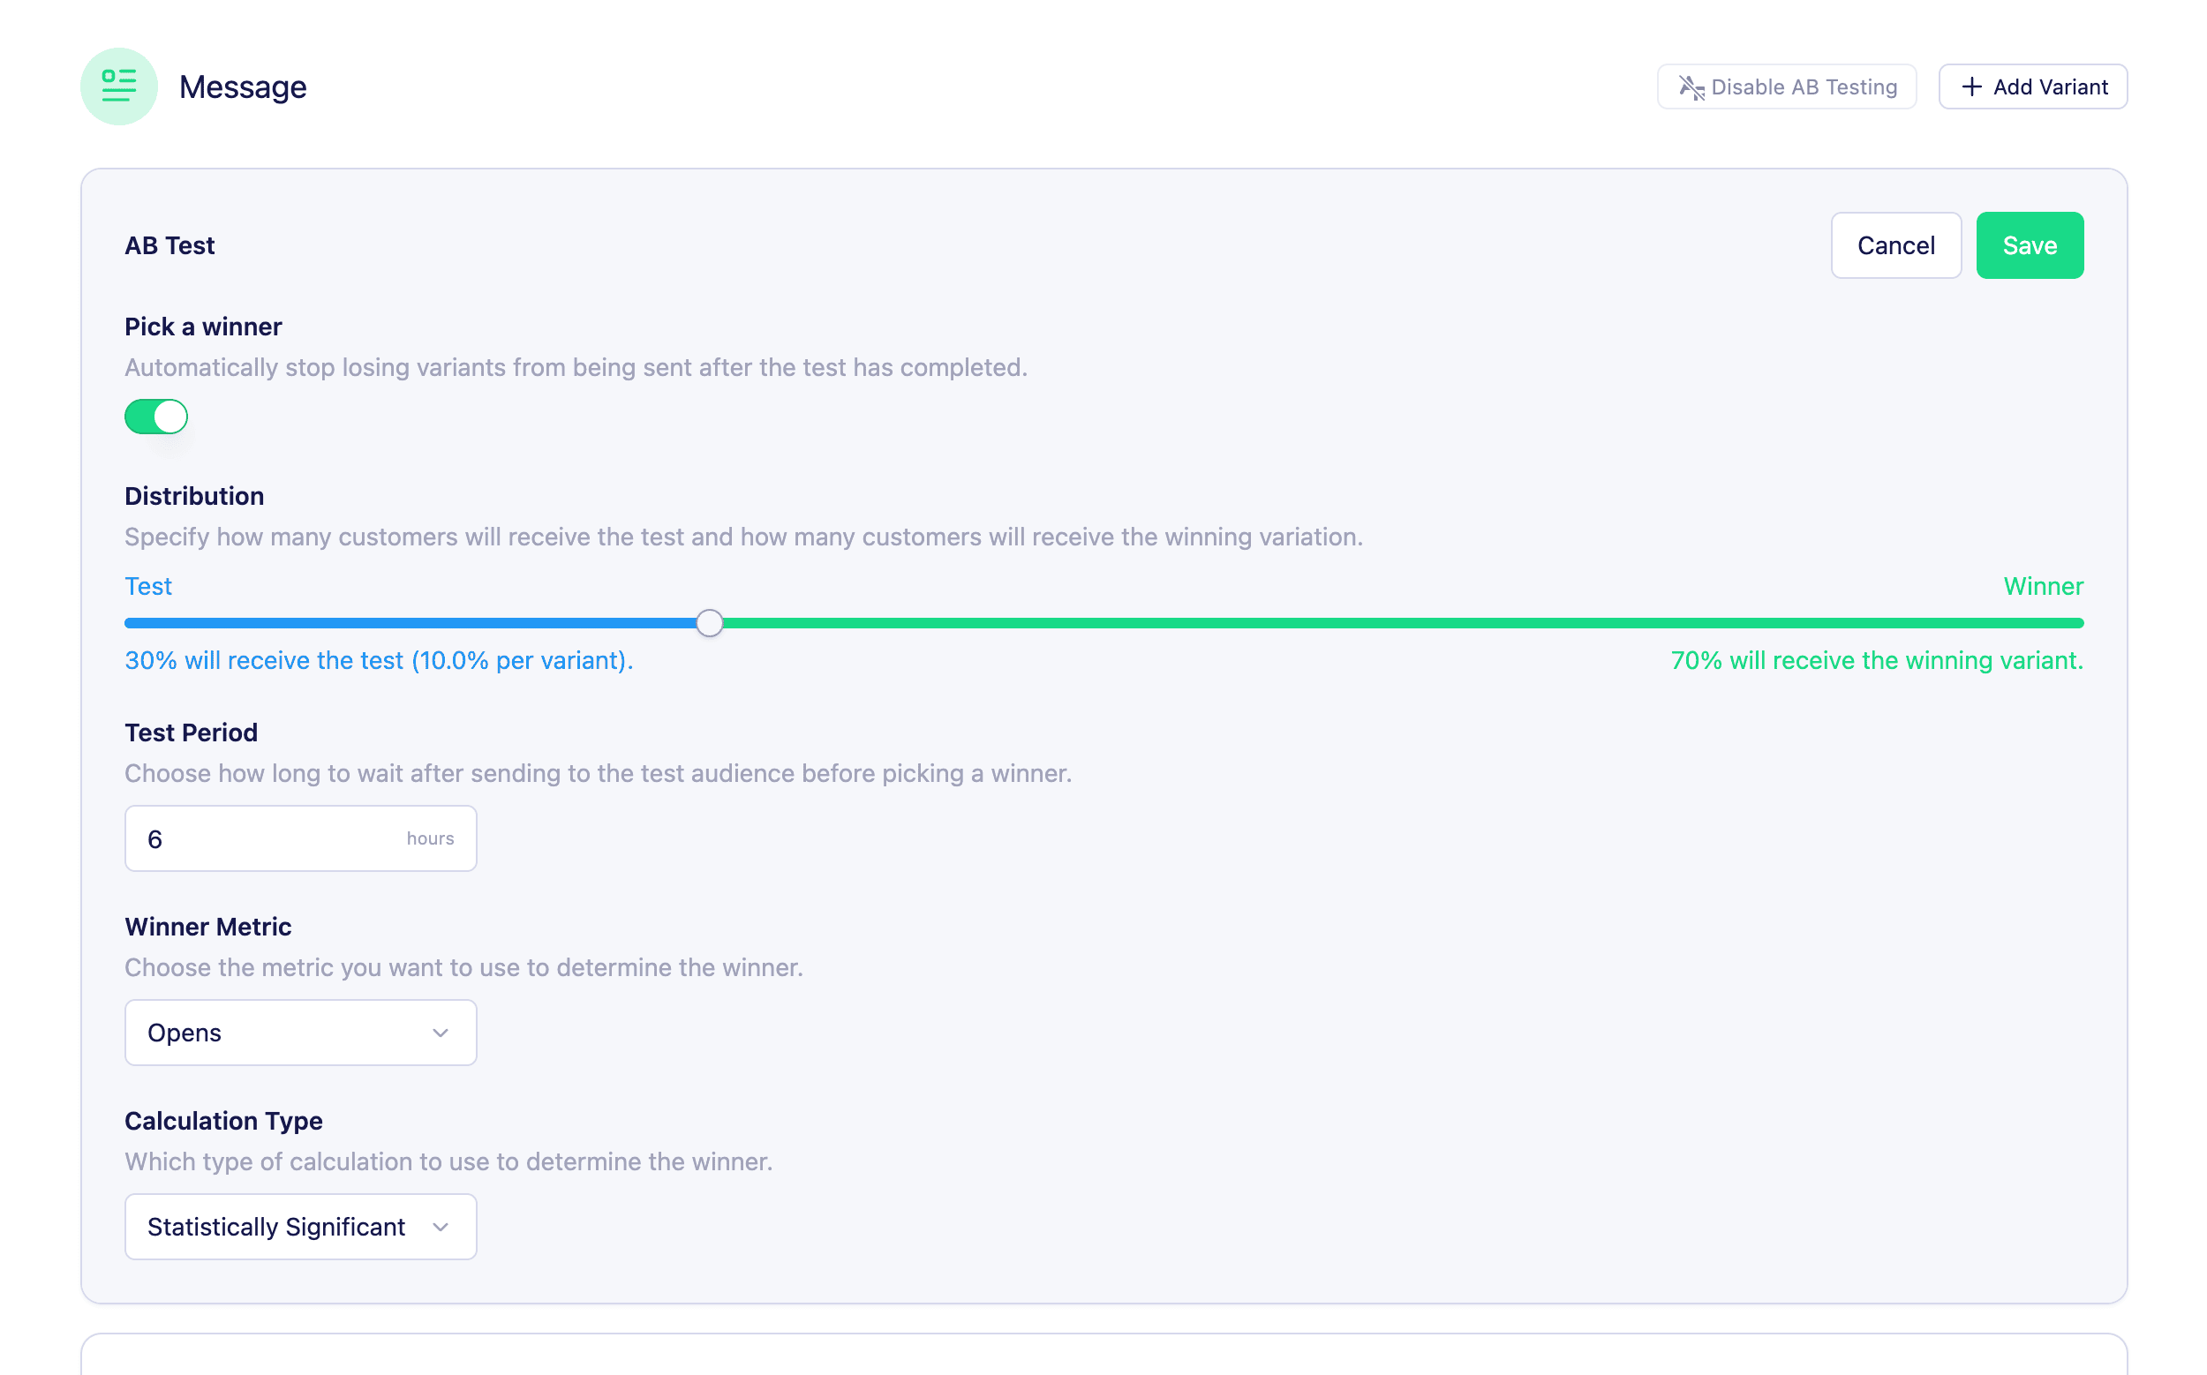The image size is (2207, 1375).
Task: Click the green Message list icon
Action: point(119,86)
